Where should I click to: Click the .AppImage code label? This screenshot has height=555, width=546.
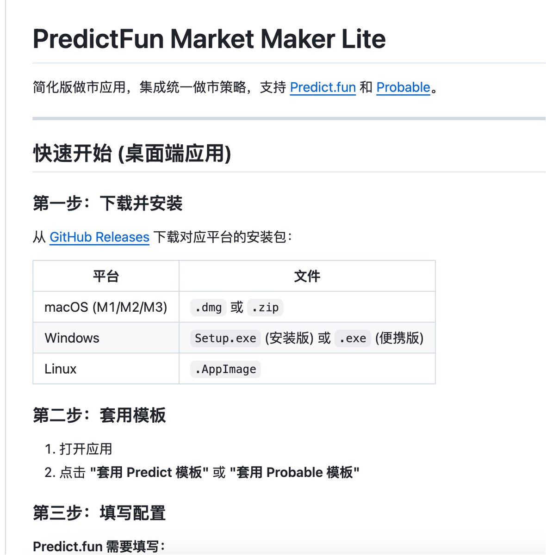coord(225,369)
